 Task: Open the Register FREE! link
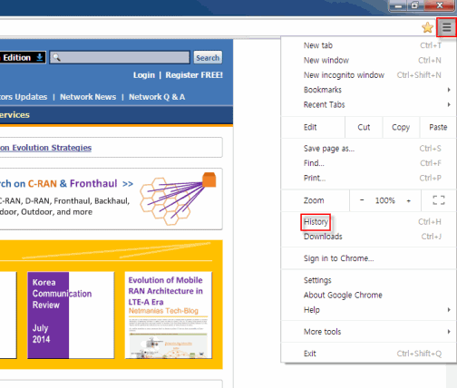[194, 75]
